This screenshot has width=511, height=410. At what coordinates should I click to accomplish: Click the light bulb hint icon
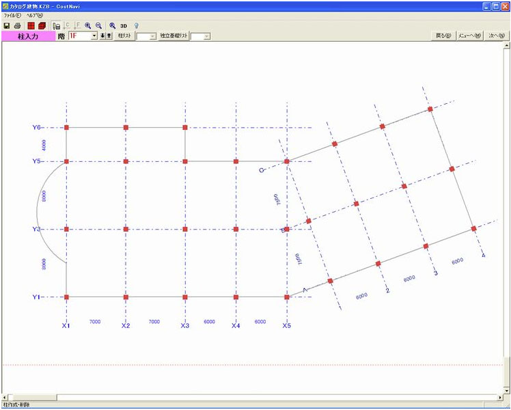tap(136, 25)
